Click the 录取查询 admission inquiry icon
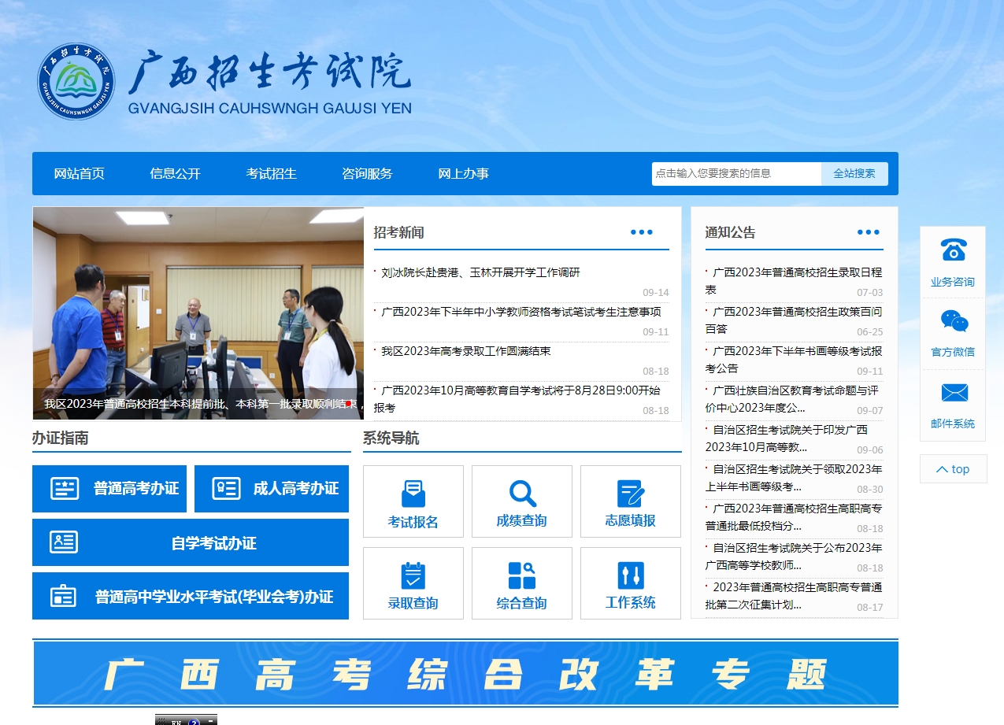This screenshot has height=725, width=1004. tap(413, 583)
